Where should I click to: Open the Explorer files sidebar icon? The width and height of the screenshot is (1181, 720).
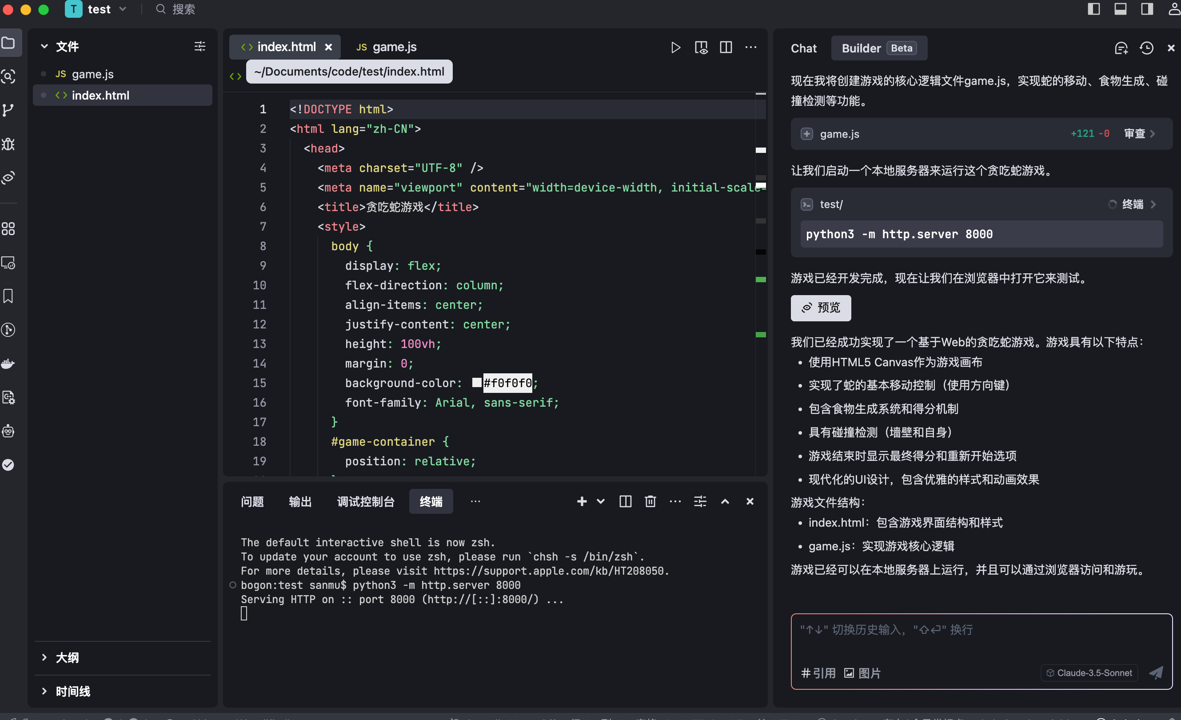(x=8, y=43)
